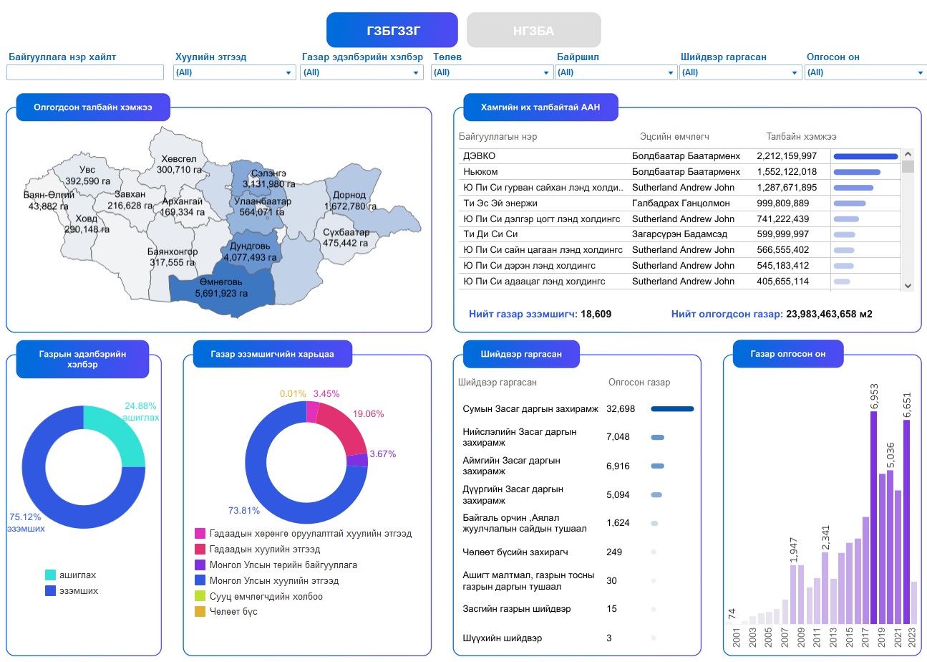The image size is (927, 662).
Task: Switch to the ГЗБГЗЗГ tab
Action: point(392,30)
